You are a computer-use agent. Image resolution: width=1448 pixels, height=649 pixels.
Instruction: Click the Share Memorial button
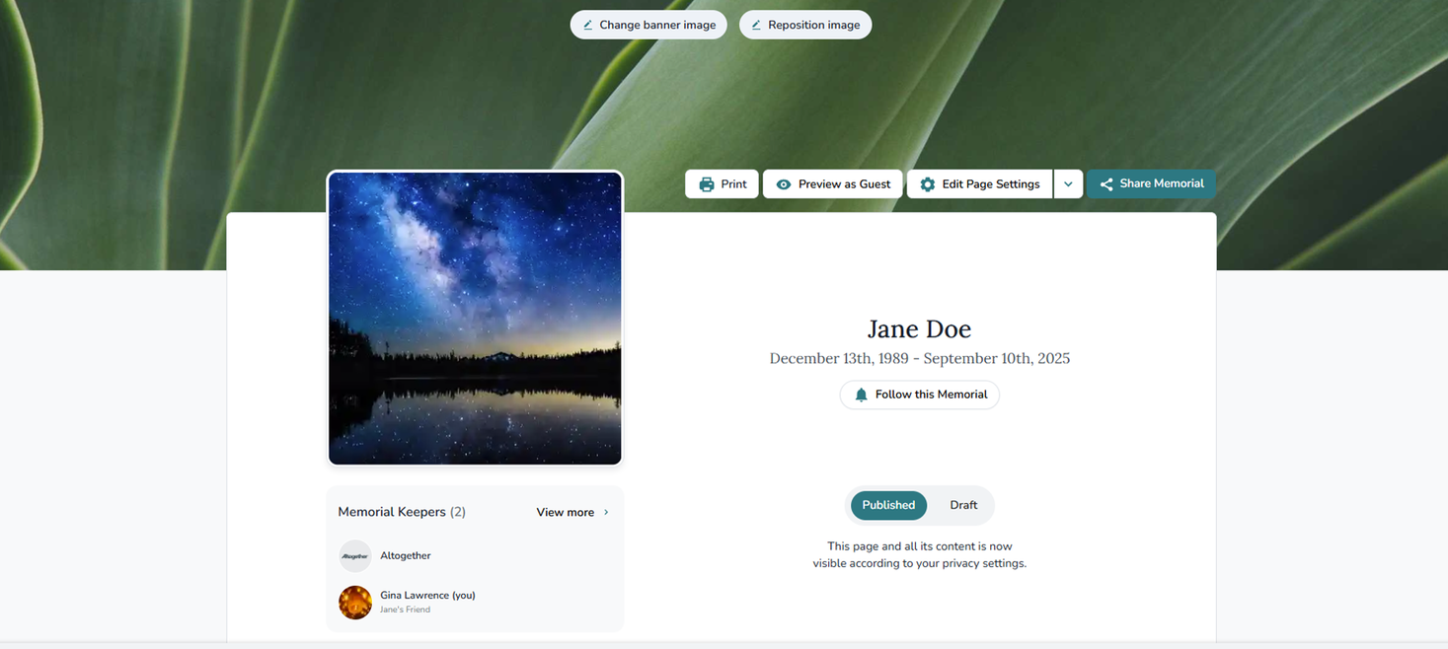1151,184
